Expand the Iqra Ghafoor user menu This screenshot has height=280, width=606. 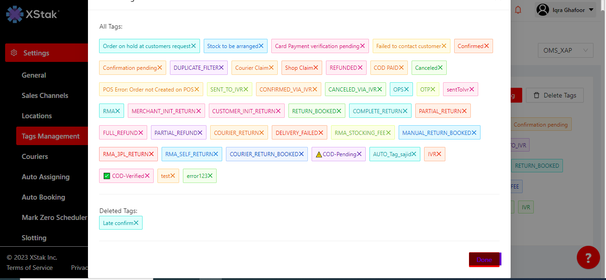point(565,10)
